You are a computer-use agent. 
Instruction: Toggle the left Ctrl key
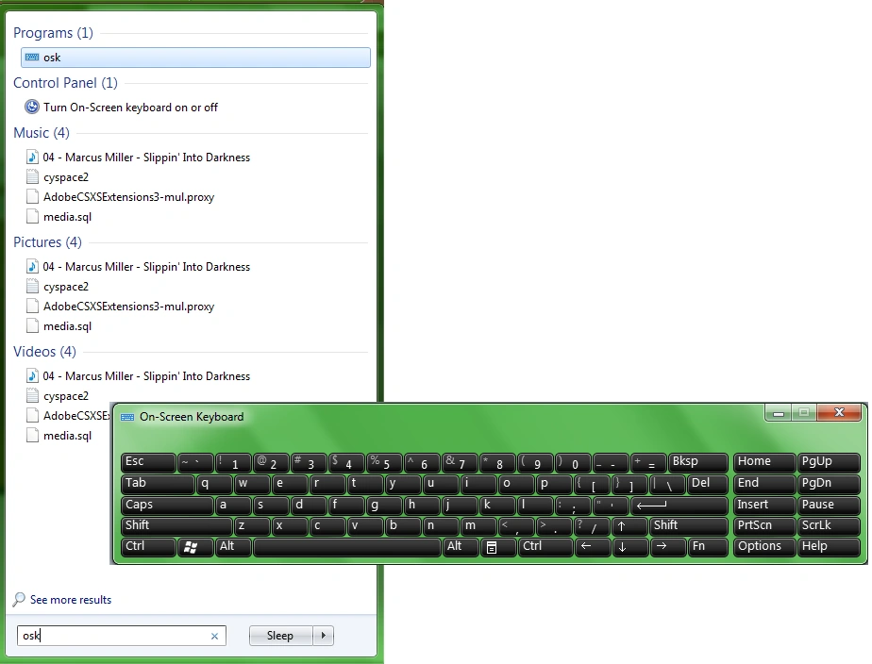(x=148, y=547)
